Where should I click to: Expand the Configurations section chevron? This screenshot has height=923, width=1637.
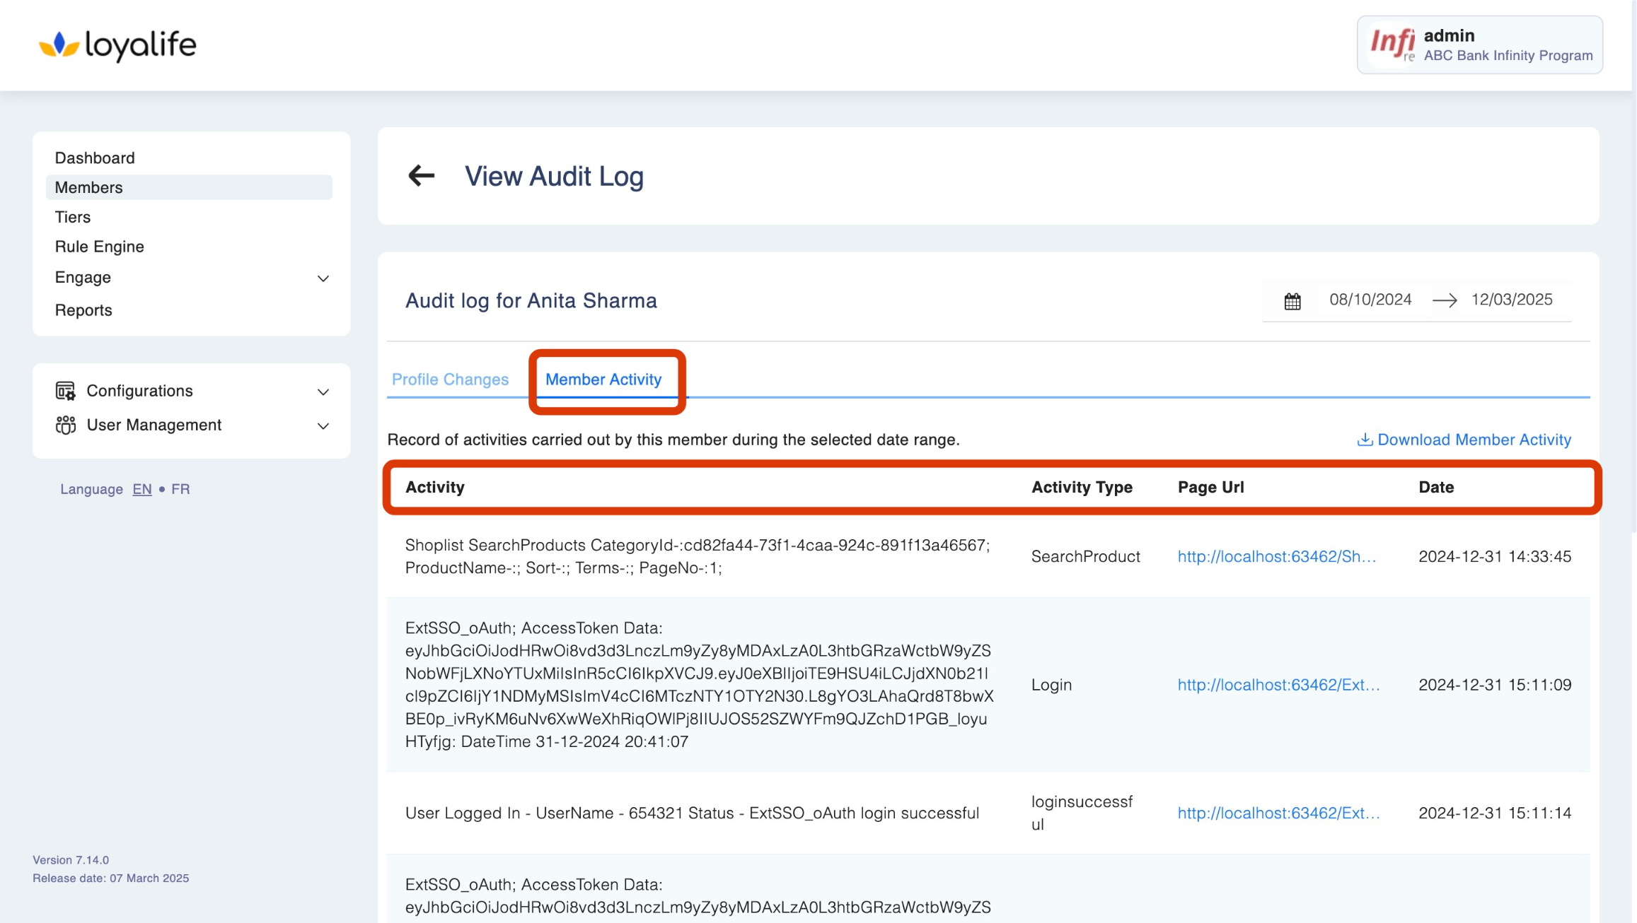pyautogui.click(x=323, y=392)
